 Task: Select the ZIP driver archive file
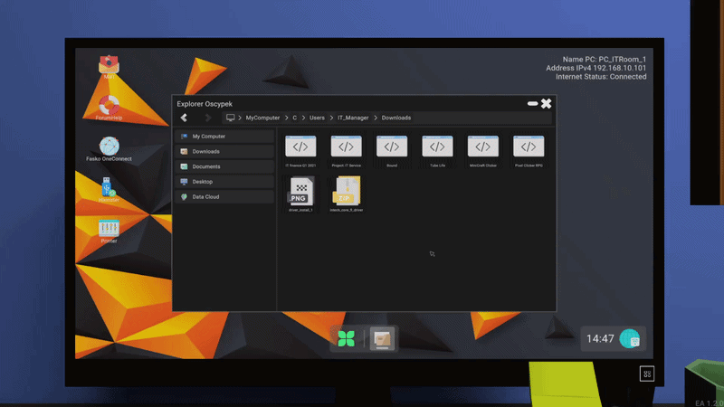coord(347,194)
